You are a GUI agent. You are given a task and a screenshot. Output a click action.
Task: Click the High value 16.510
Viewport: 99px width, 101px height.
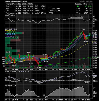pyautogui.click(x=18, y=9)
